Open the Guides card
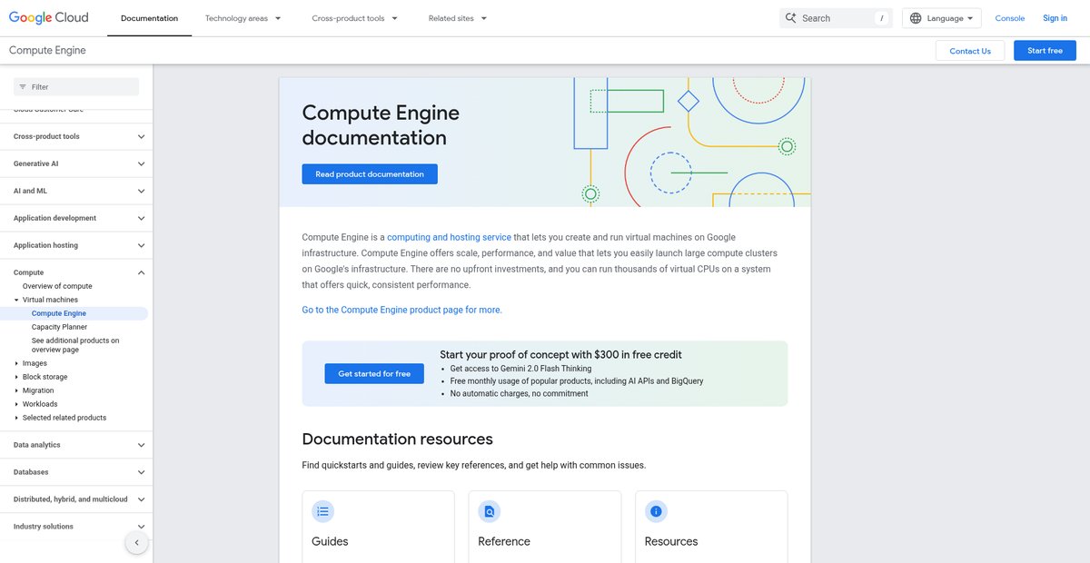The height and width of the screenshot is (563, 1090). 378,527
